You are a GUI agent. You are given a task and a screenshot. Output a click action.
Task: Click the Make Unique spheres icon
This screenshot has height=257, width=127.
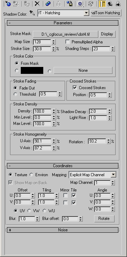pos(48,3)
